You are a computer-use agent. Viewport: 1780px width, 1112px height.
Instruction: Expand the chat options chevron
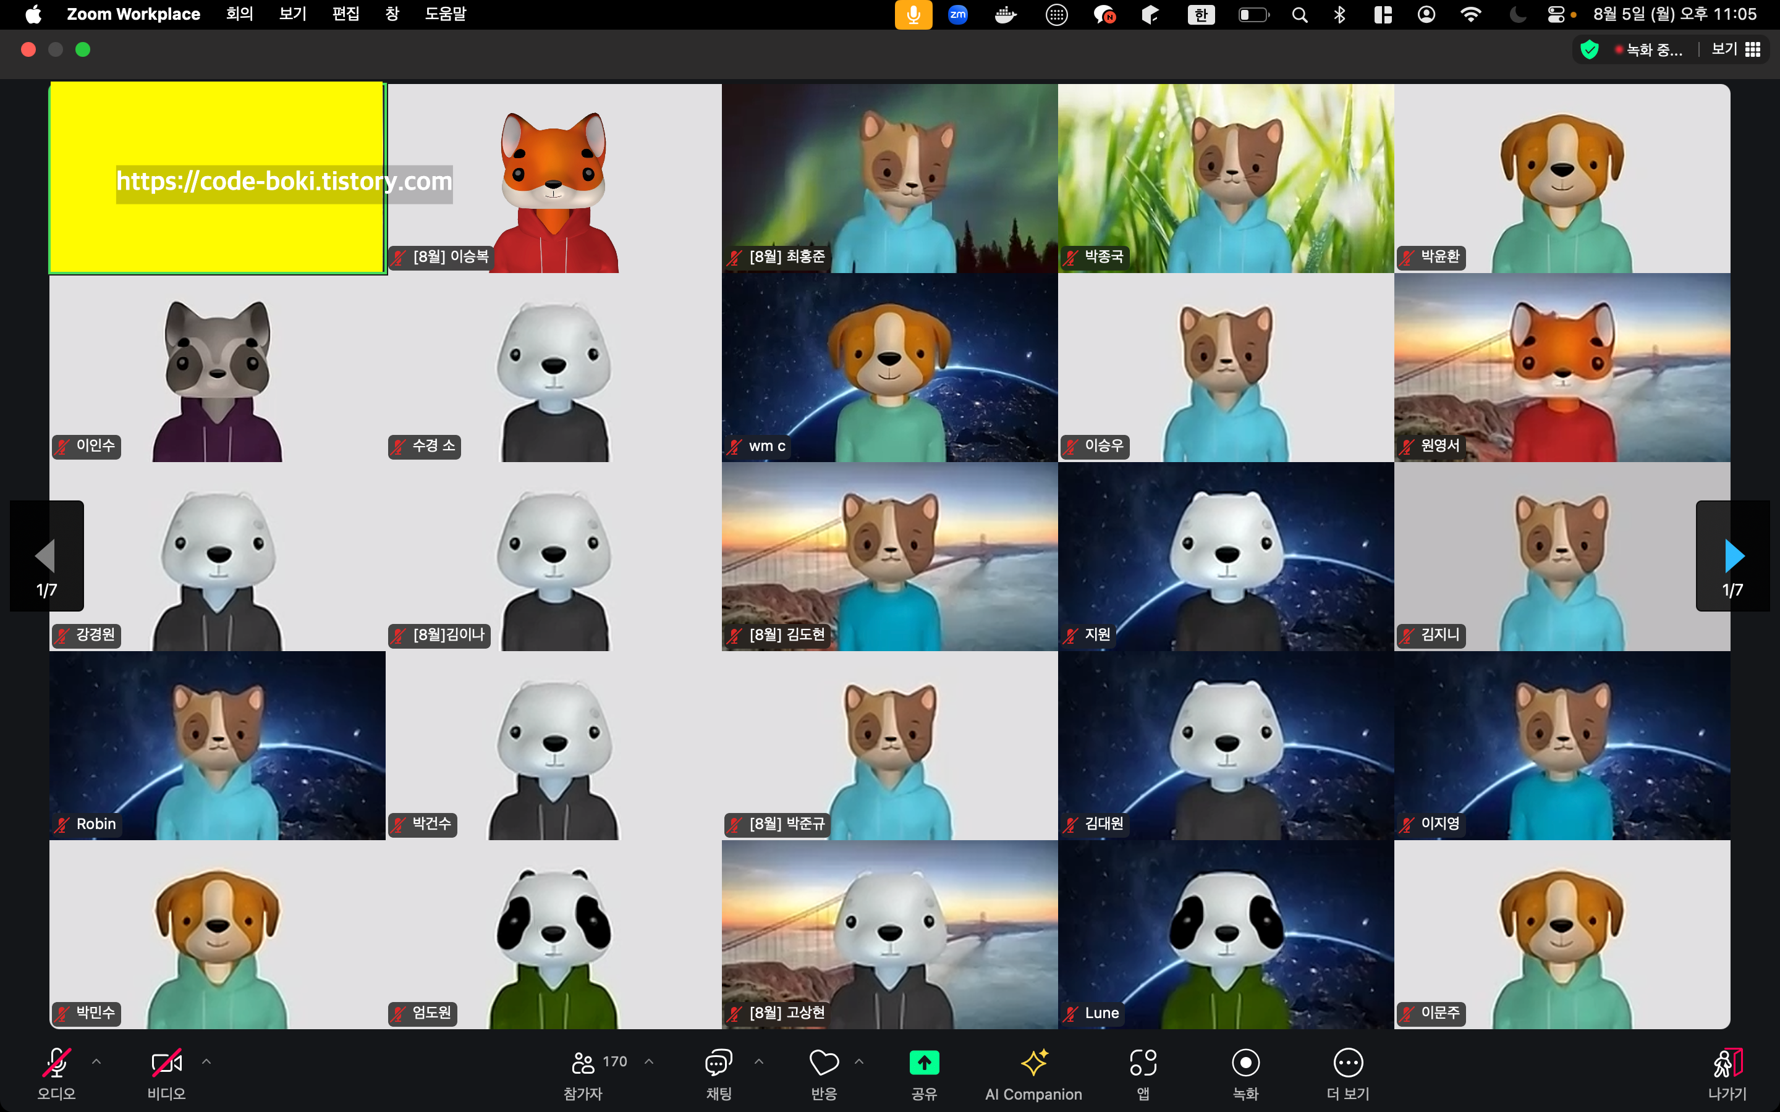759,1061
